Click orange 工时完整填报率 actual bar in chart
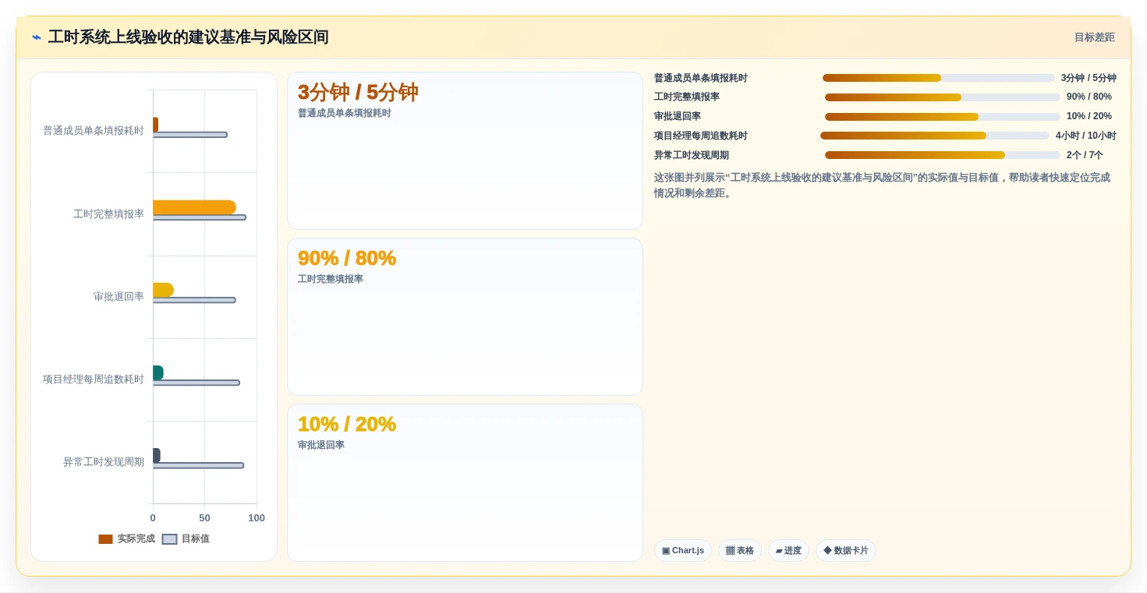Viewport: 1147px width, 593px height. [194, 207]
